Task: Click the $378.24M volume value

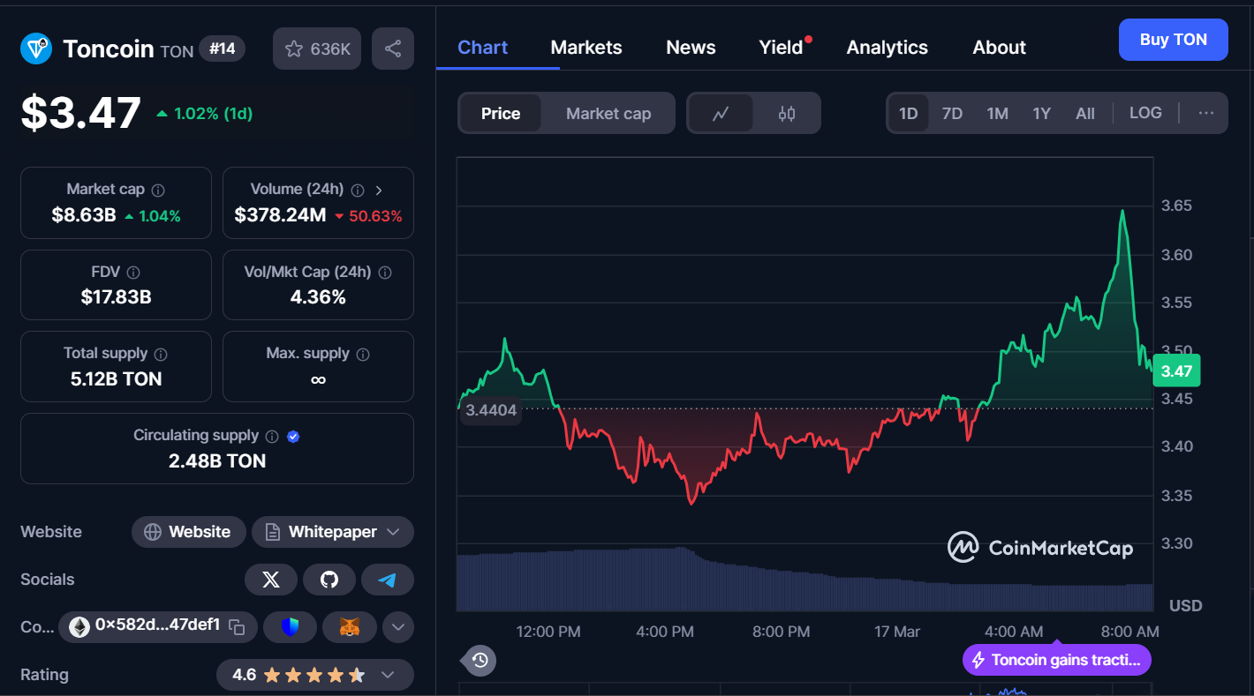Action: pos(280,215)
